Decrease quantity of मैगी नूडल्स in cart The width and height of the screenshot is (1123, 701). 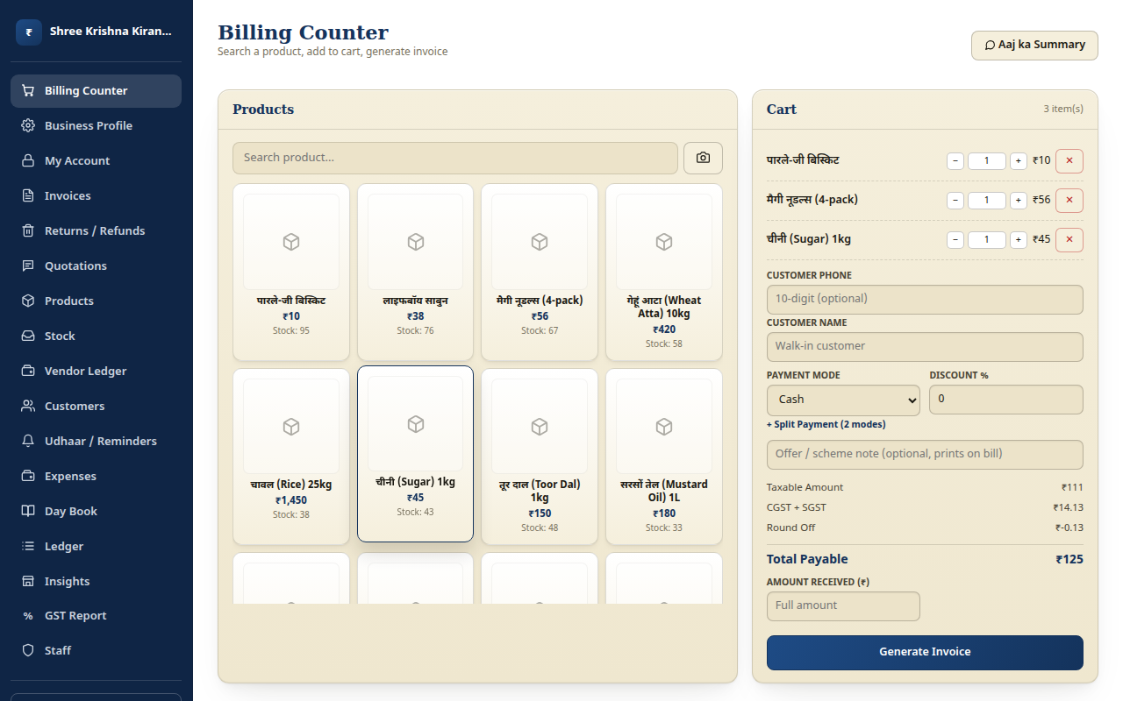pos(955,200)
